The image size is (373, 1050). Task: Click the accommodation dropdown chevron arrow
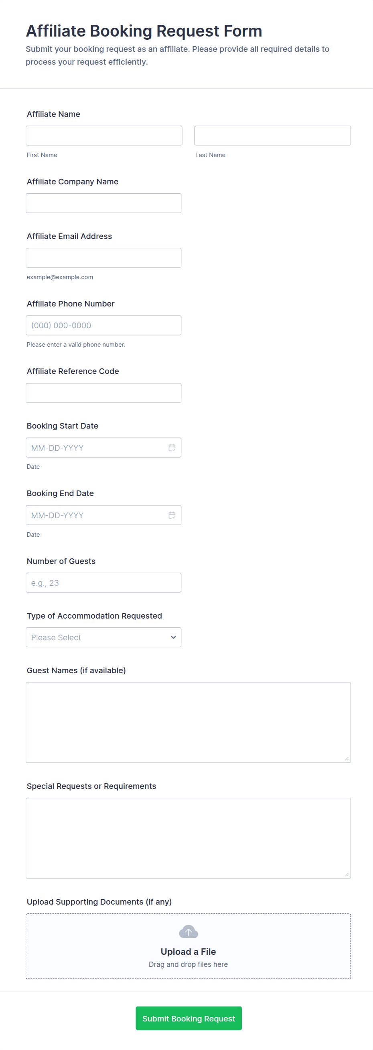coord(174,637)
